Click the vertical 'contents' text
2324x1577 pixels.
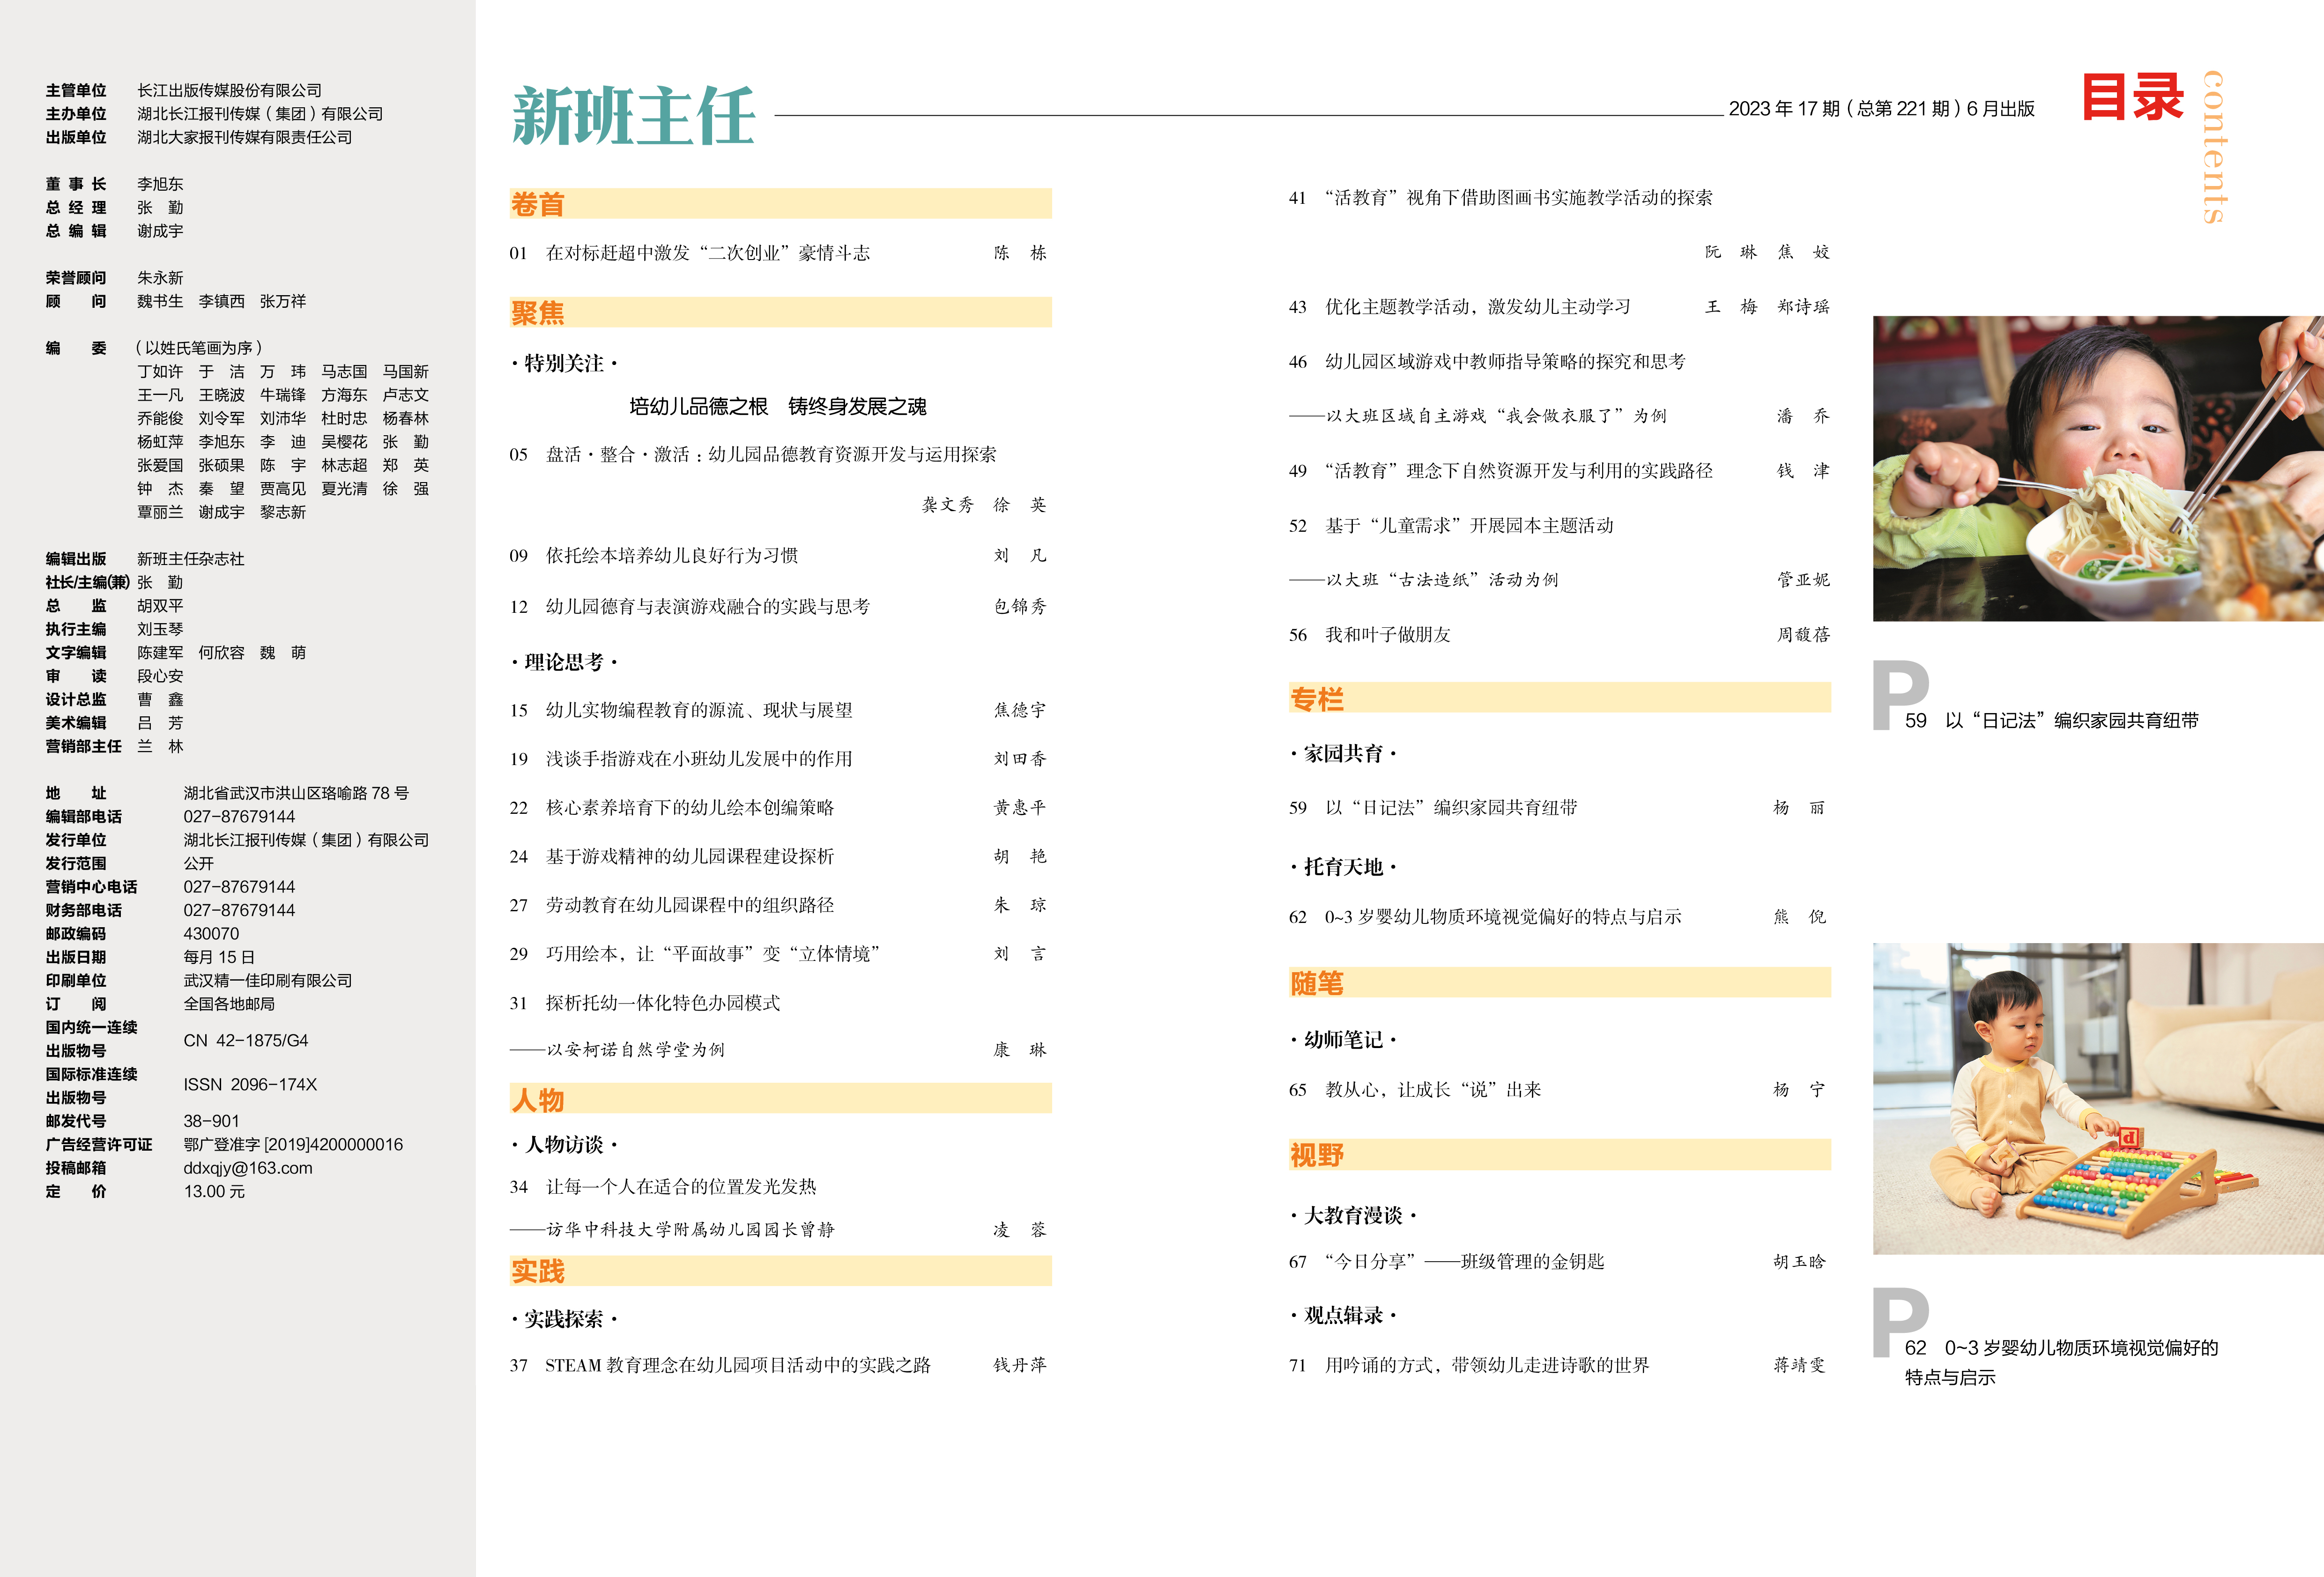pos(2214,147)
